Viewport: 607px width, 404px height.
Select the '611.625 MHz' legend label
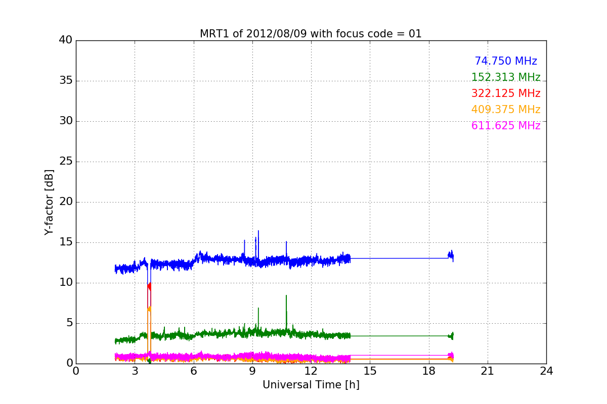506,126
